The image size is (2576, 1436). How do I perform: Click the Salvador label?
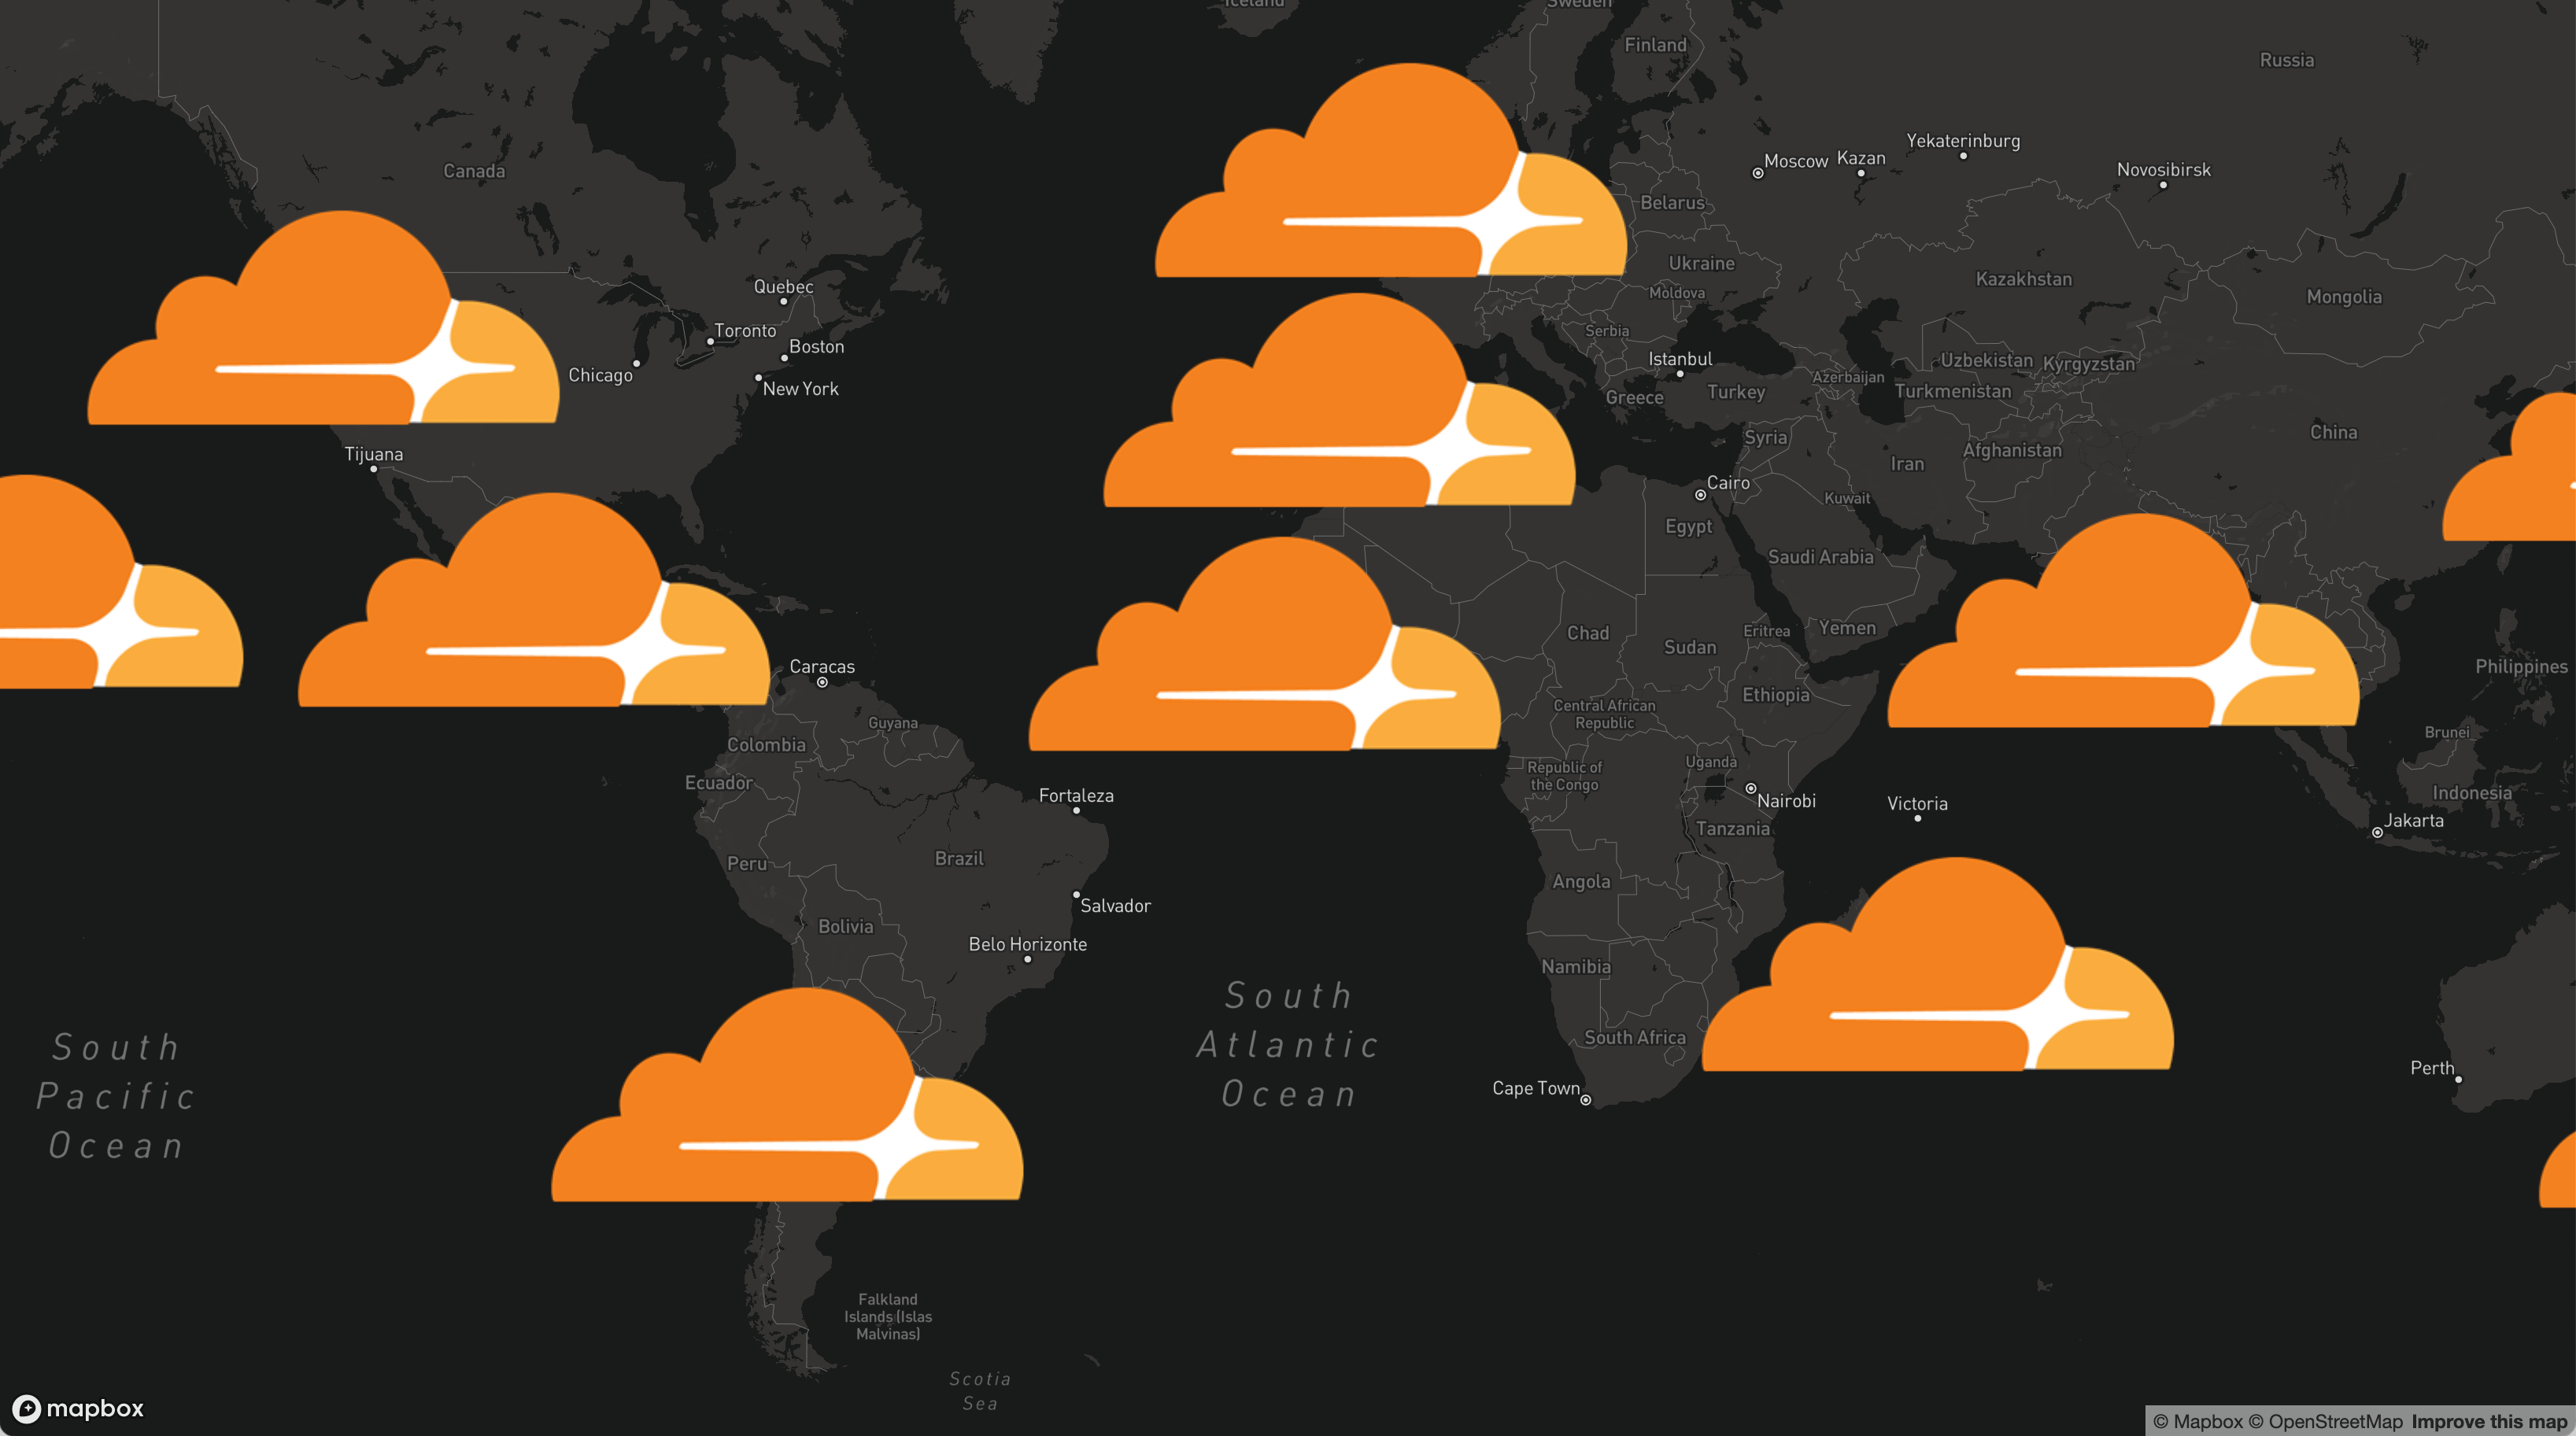point(1115,906)
